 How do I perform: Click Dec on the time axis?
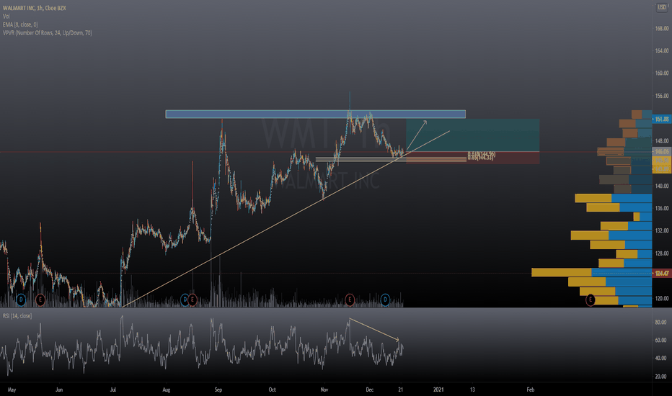tap(369, 390)
